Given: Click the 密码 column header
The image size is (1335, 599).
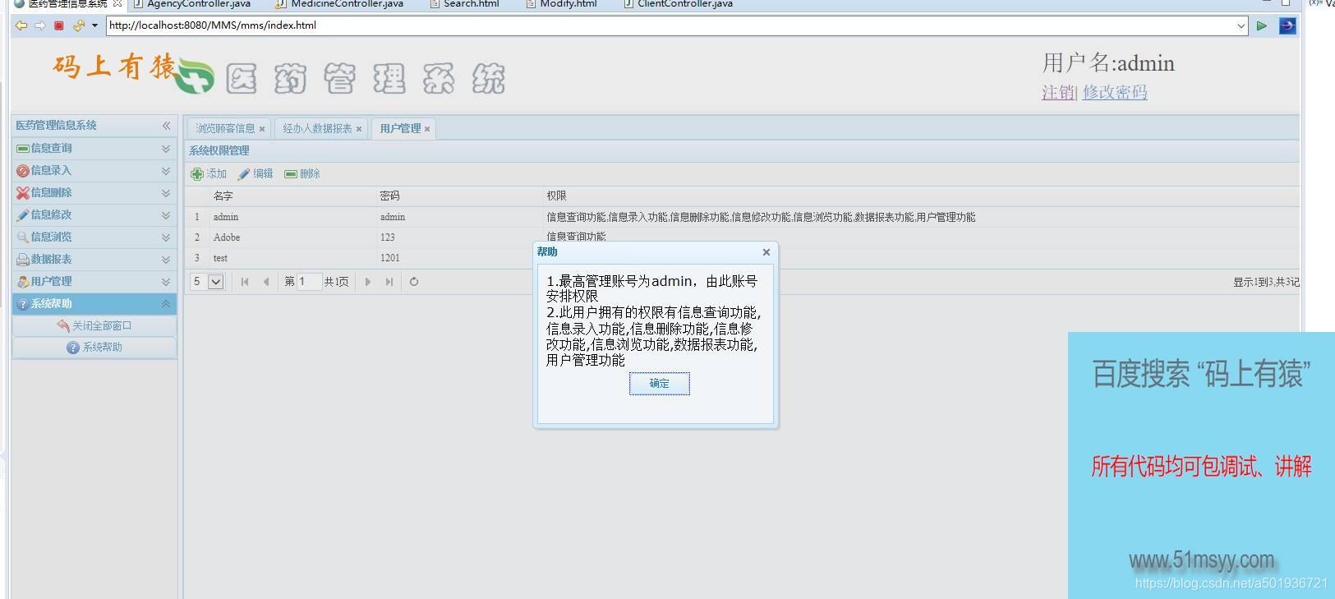Looking at the screenshot, I should (459, 196).
